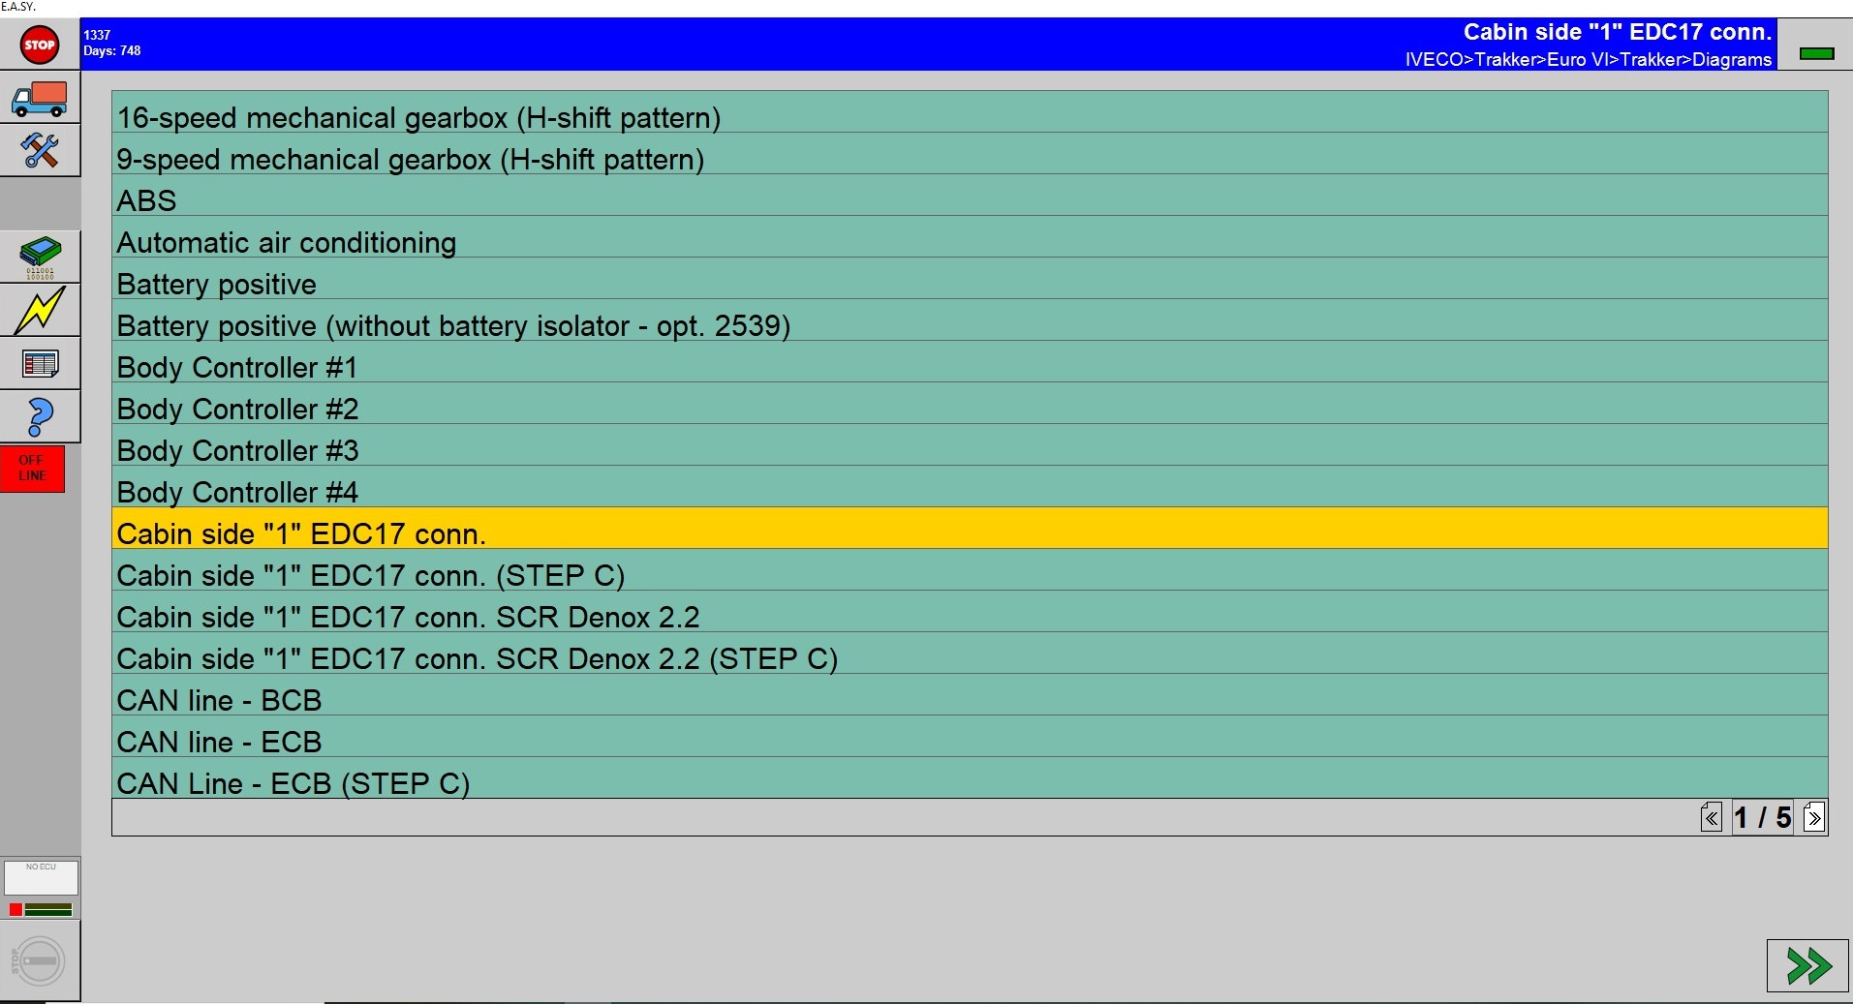Viewport: 1853px width, 1004px height.
Task: Open help with the question mark icon
Action: pyautogui.click(x=40, y=417)
